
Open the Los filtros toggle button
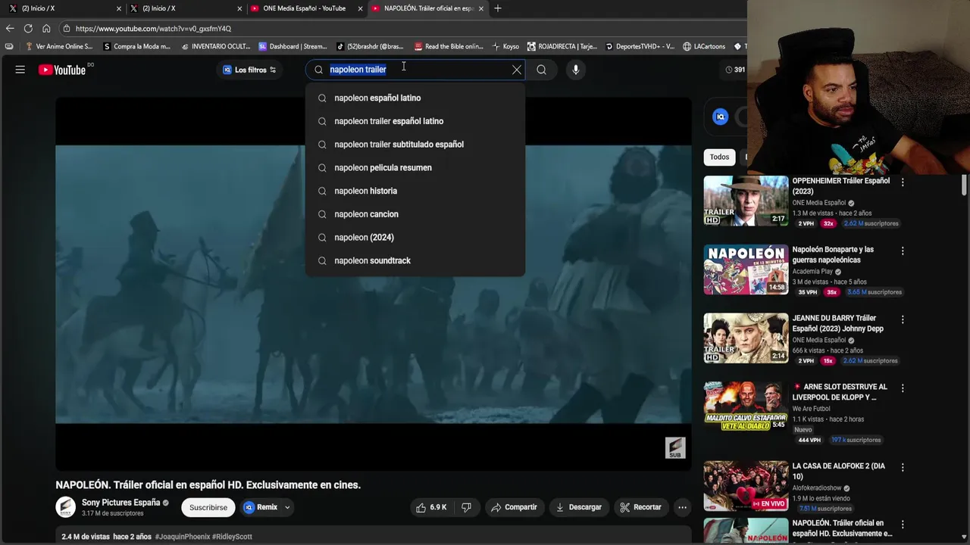pyautogui.click(x=249, y=70)
